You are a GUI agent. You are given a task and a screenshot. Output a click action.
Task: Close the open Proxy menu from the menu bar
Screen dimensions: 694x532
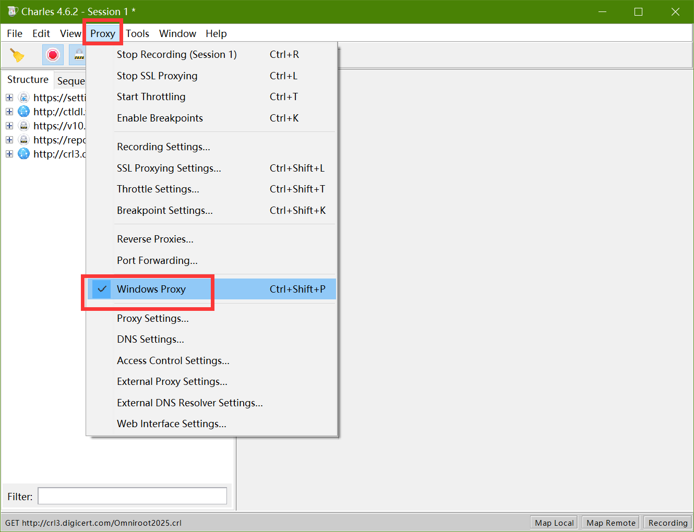coord(103,33)
